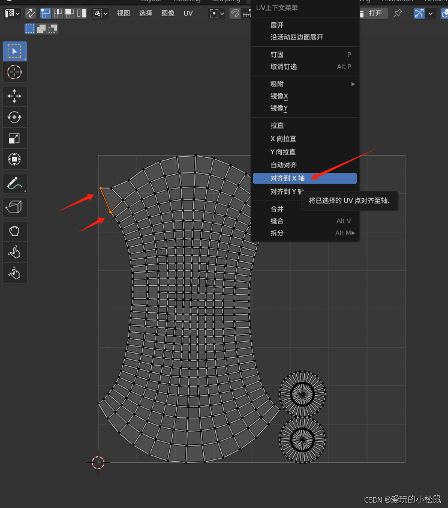Expand the 吸附 submenu
Screen dimensions: 448x508
coord(305,84)
